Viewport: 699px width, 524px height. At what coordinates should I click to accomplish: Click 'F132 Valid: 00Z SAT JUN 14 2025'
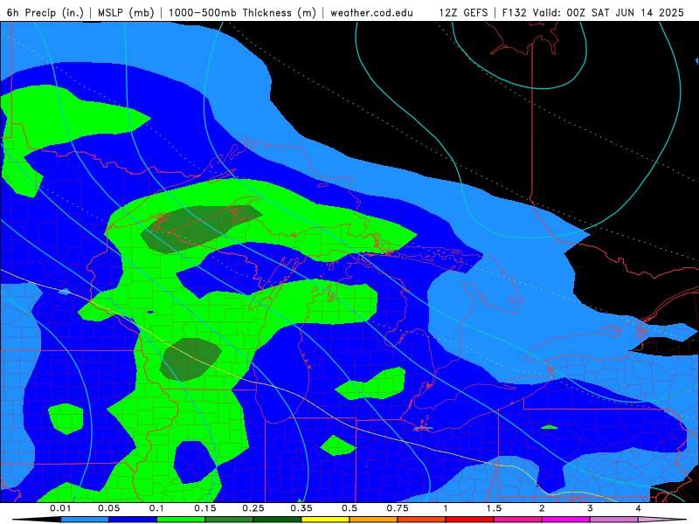pos(593,12)
